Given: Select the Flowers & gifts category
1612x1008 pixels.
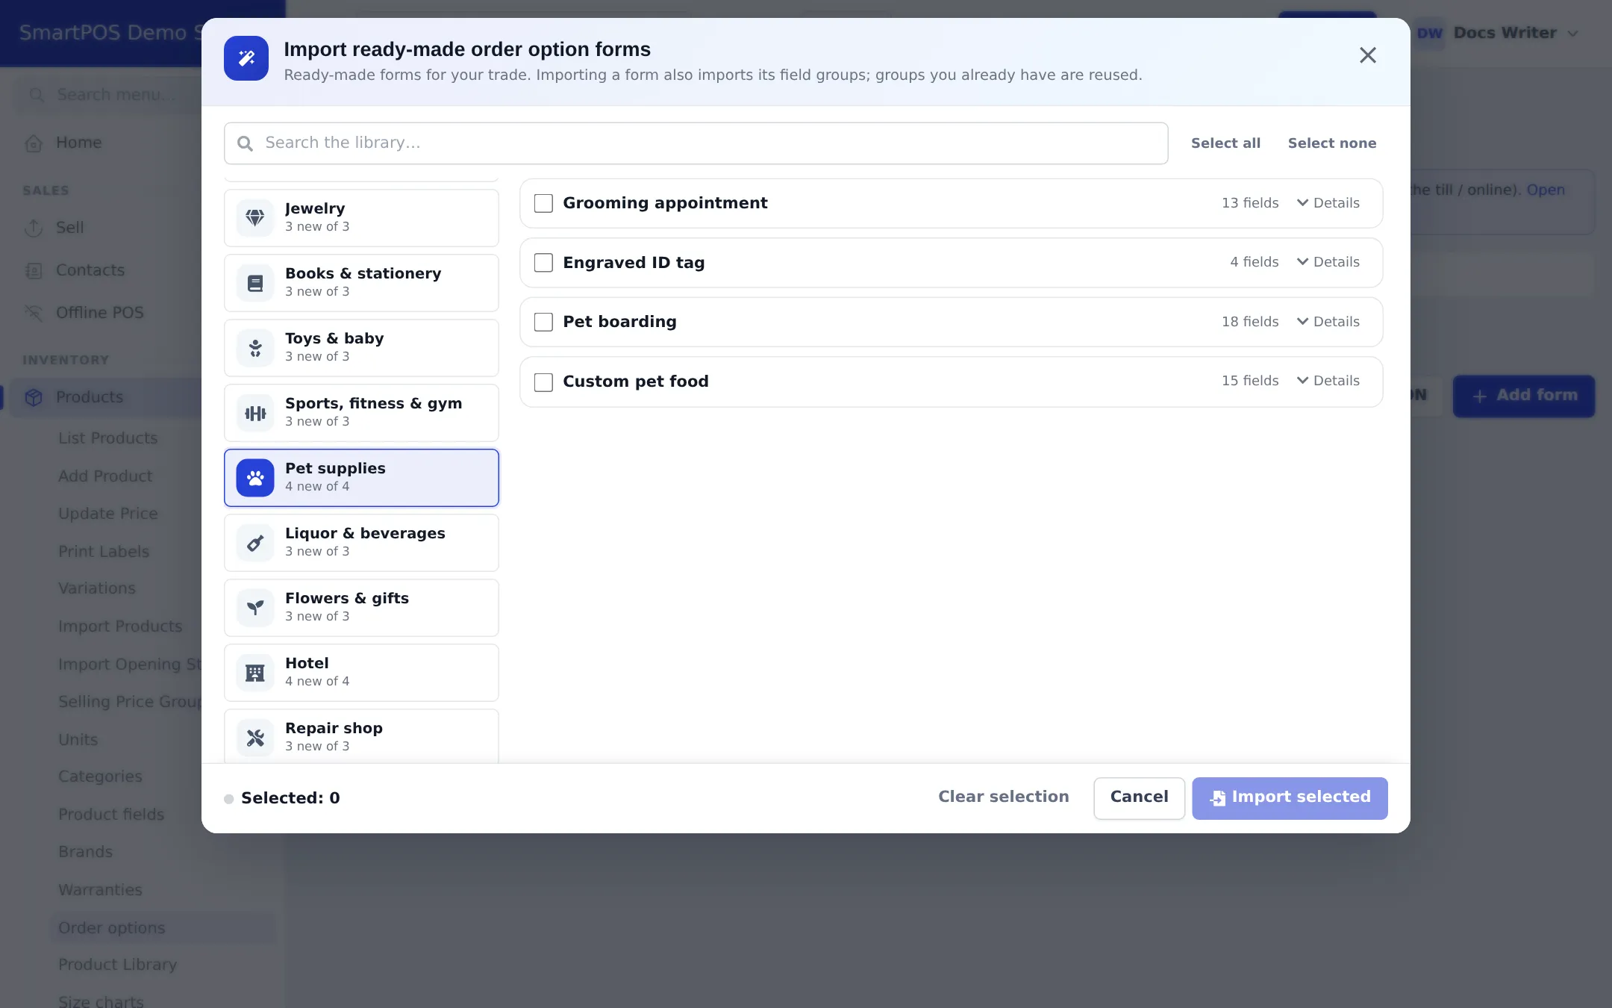Looking at the screenshot, I should (361, 608).
